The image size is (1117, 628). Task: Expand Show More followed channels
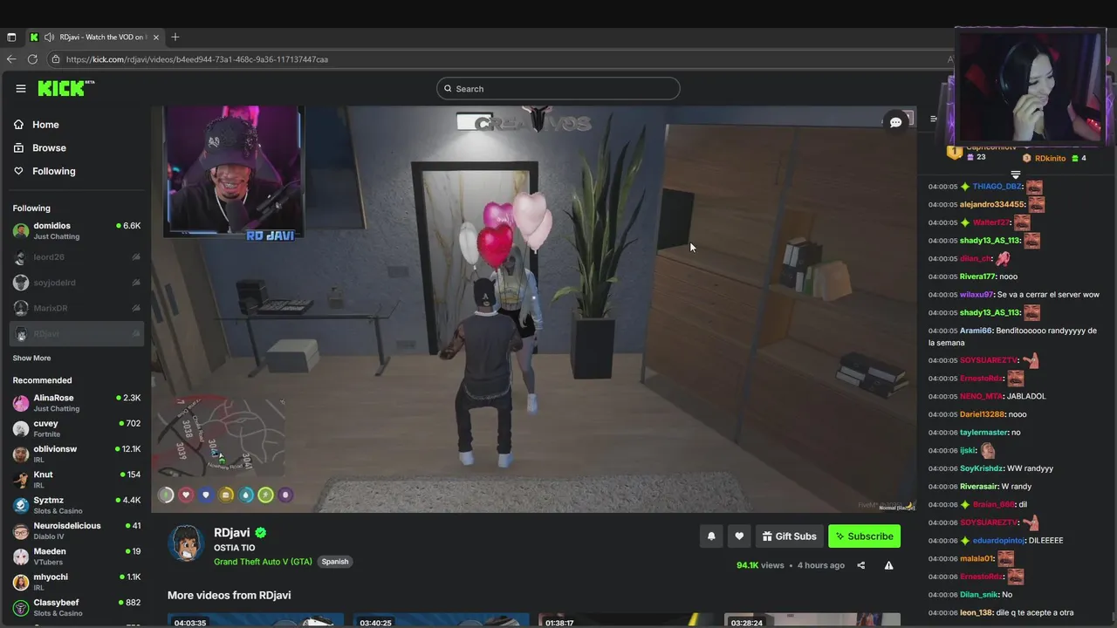tap(31, 358)
